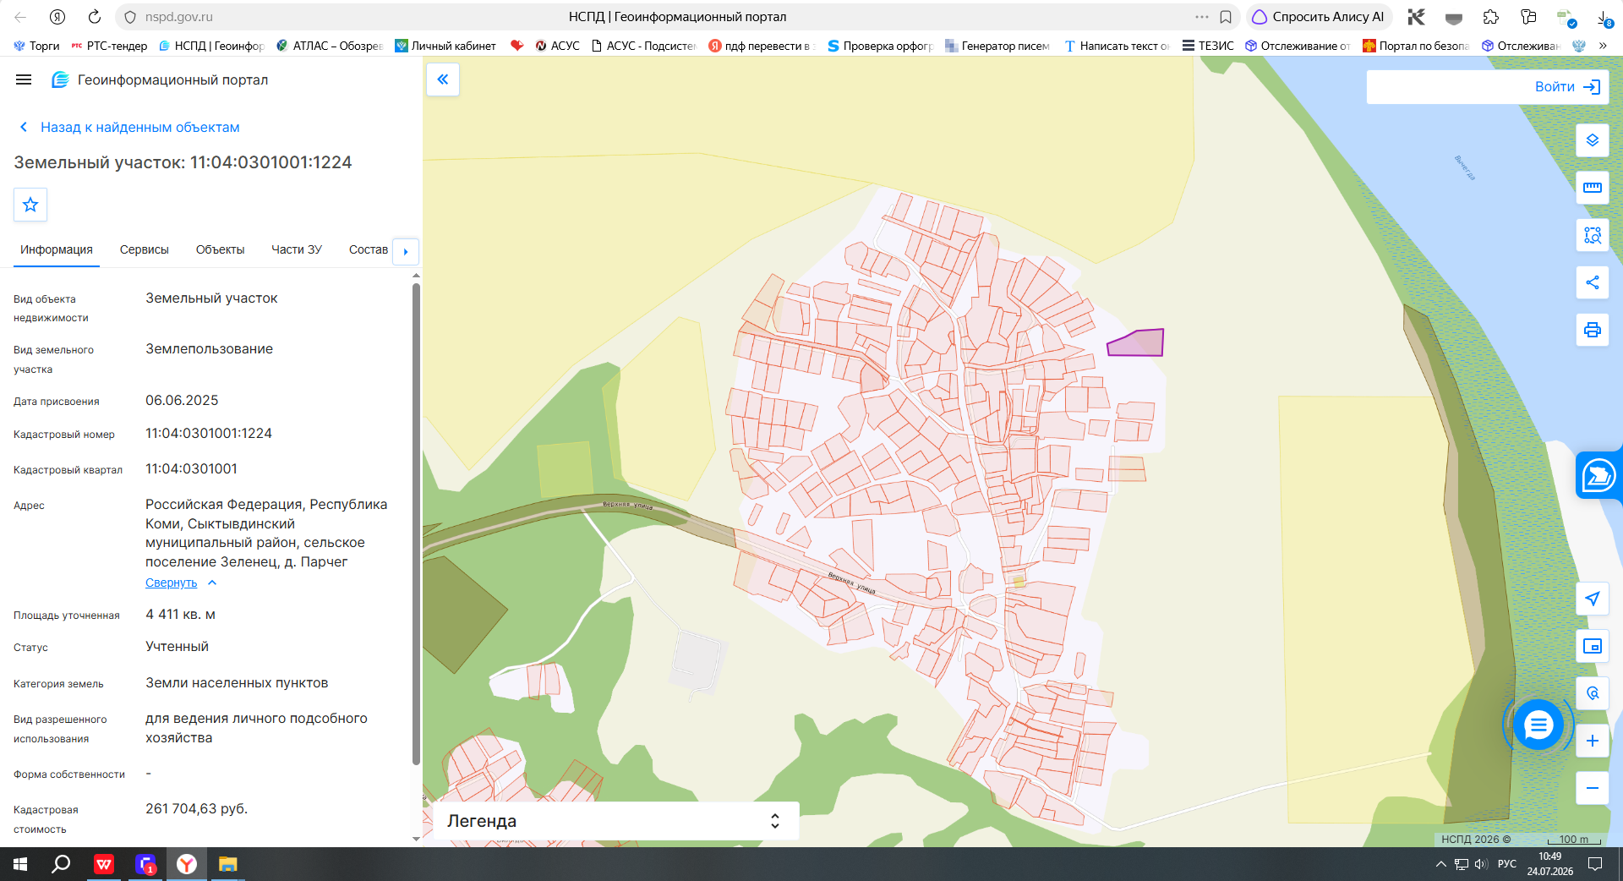1623x881 pixels.
Task: Show more tabs with right arrow
Action: click(x=406, y=251)
